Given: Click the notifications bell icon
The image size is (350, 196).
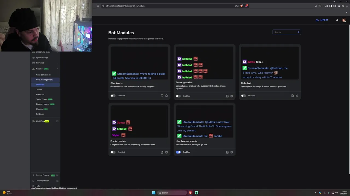Looking at the screenshot, I should click(337, 20).
